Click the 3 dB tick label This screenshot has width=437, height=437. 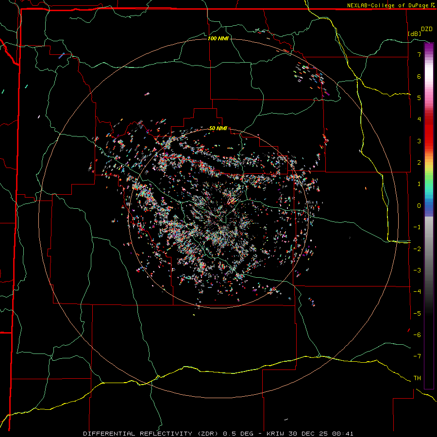point(419,141)
